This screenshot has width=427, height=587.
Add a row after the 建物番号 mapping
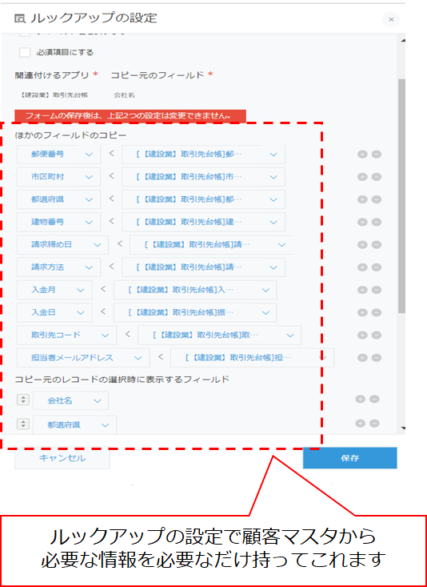tap(362, 222)
